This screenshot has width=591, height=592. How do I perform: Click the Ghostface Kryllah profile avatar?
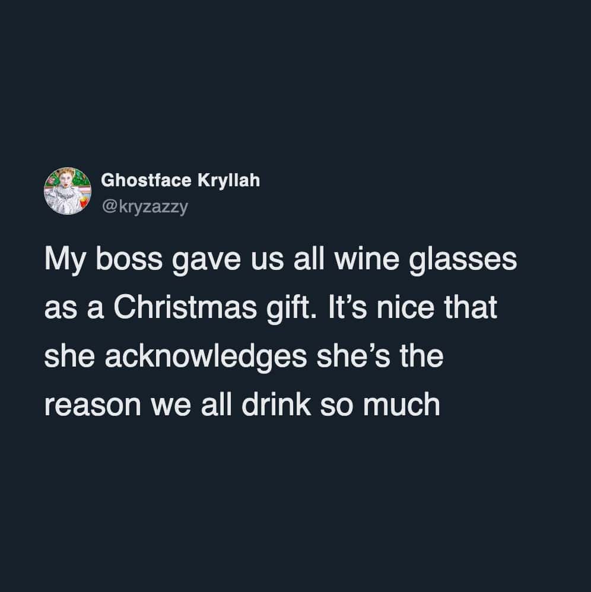66,191
